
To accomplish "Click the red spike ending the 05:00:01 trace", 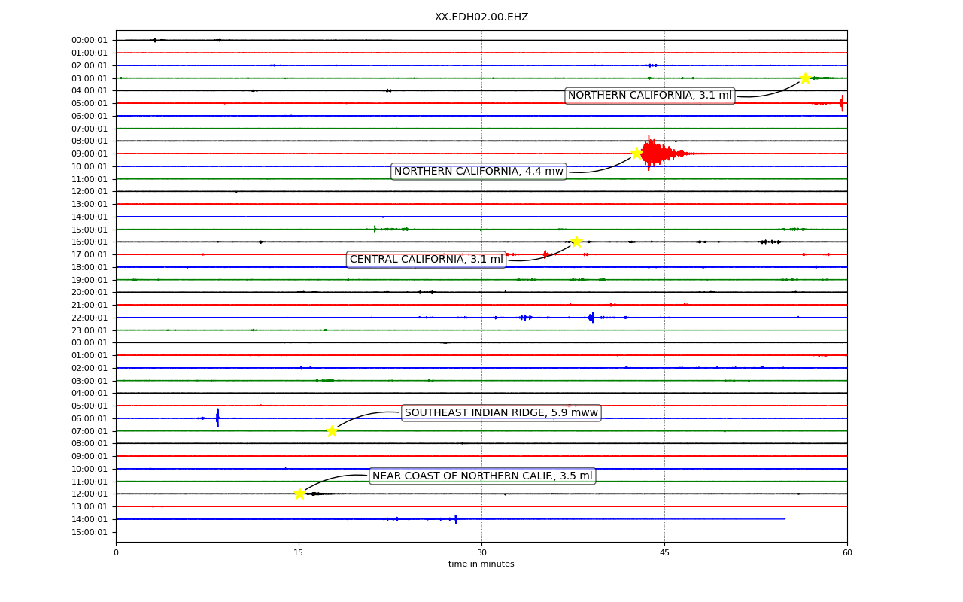I will 842,103.
